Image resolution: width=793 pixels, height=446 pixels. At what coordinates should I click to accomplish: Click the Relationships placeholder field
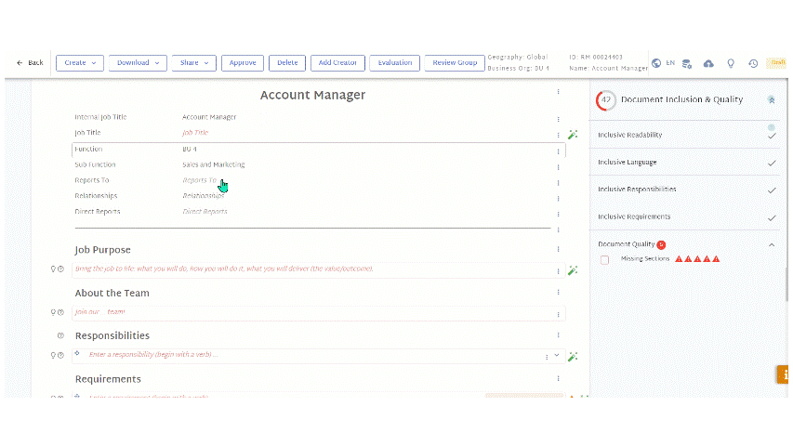(204, 196)
